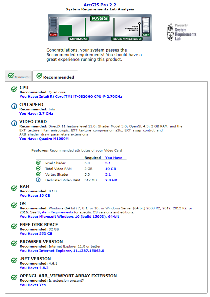The height and width of the screenshot is (297, 210).
Task: Click "You Have: 4.6.2" text
Action: pos(34,268)
